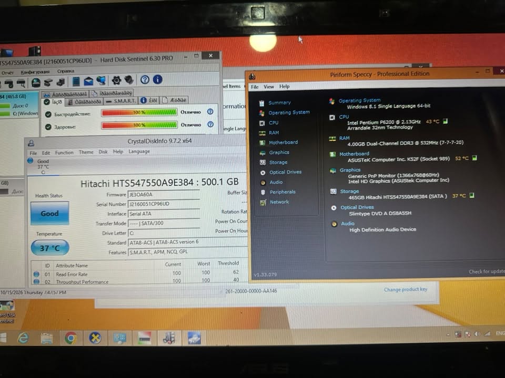Viewport: 505px width, 378px height.
Task: Switch to the S.M.A.R.T. tab in Hard Disk Sentinel
Action: (121, 101)
